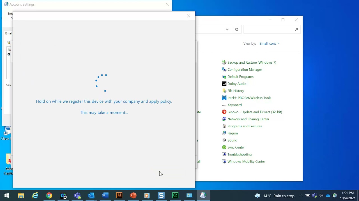Open the Backup and Restore (Windows 7) link
Image resolution: width=359 pixels, height=201 pixels.
[x=252, y=63]
